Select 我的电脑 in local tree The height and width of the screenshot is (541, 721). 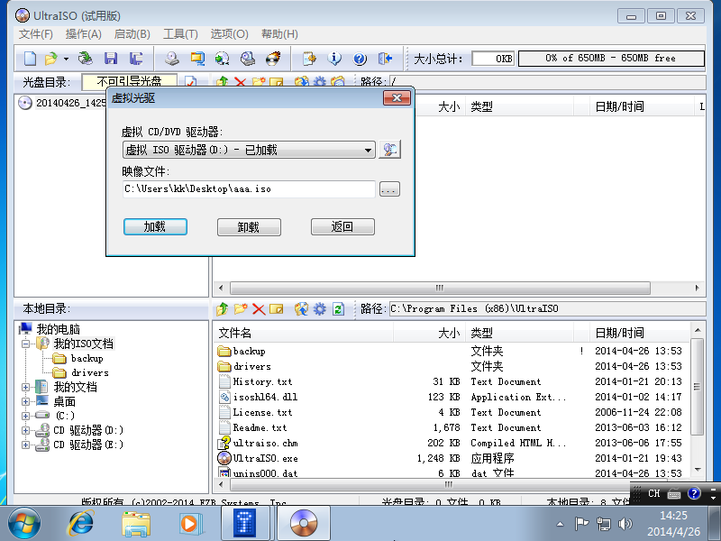[x=58, y=329]
